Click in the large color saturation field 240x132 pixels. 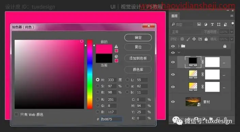pos(49,74)
